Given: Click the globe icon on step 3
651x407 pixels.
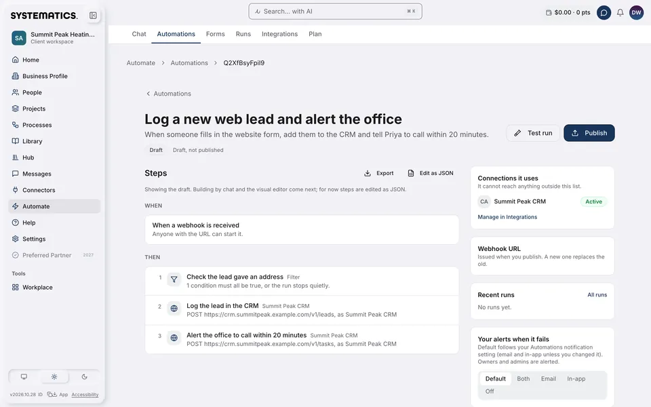Looking at the screenshot, I should pyautogui.click(x=174, y=338).
